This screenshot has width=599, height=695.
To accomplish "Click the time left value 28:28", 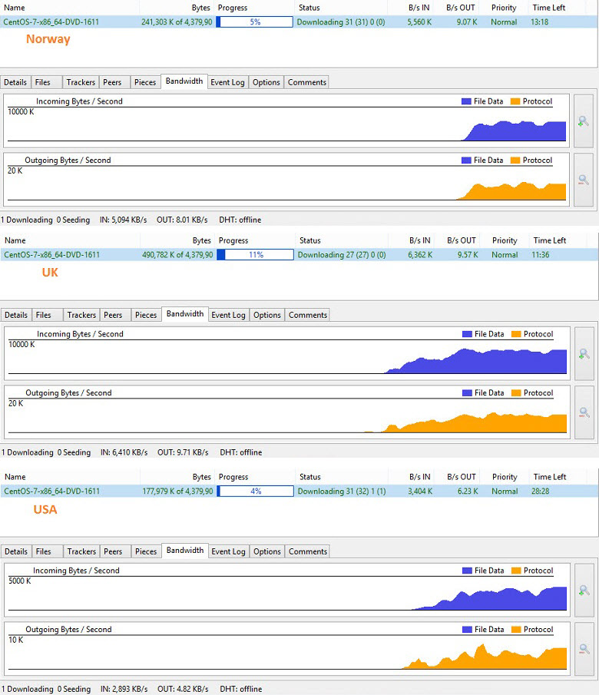I will [x=541, y=491].
